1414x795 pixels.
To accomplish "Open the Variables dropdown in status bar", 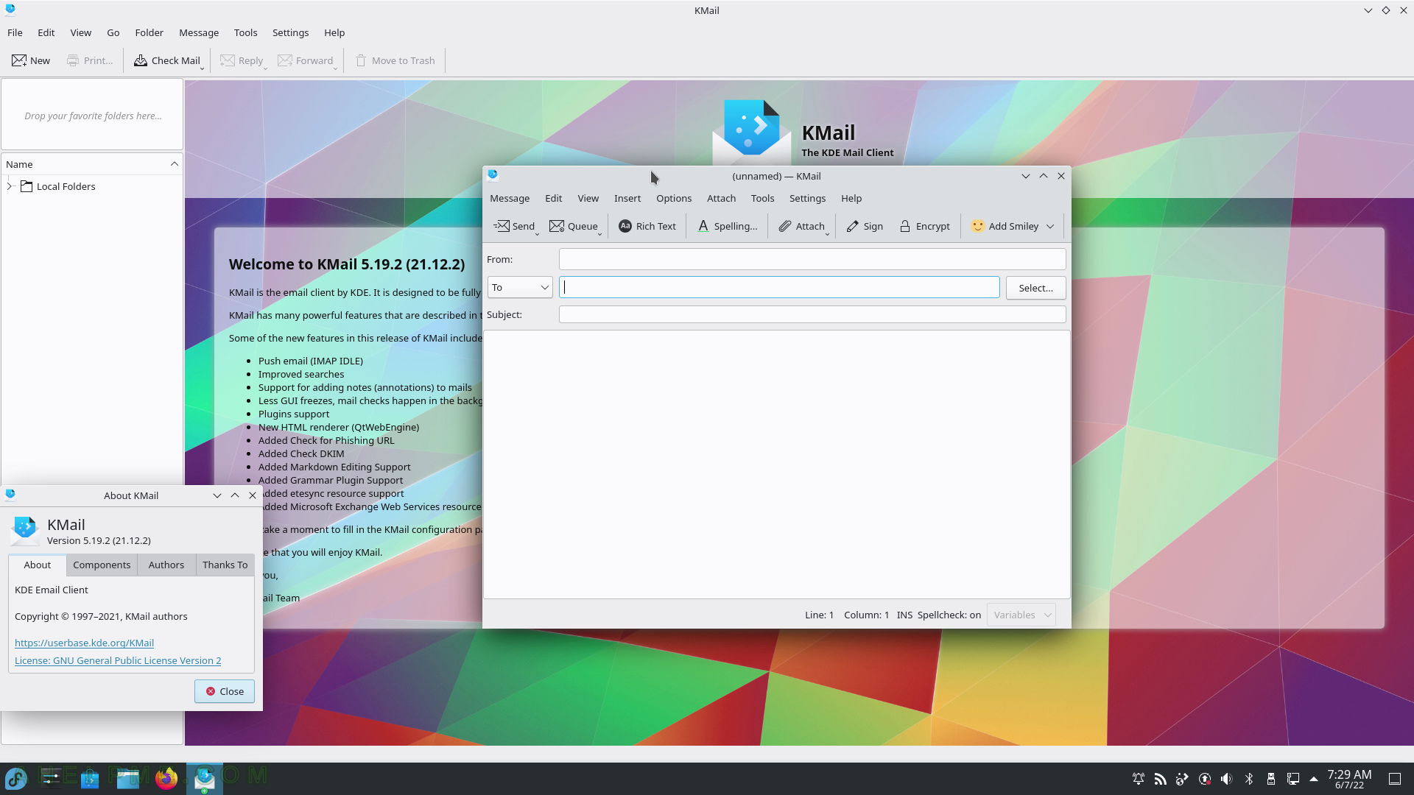I will [1021, 615].
